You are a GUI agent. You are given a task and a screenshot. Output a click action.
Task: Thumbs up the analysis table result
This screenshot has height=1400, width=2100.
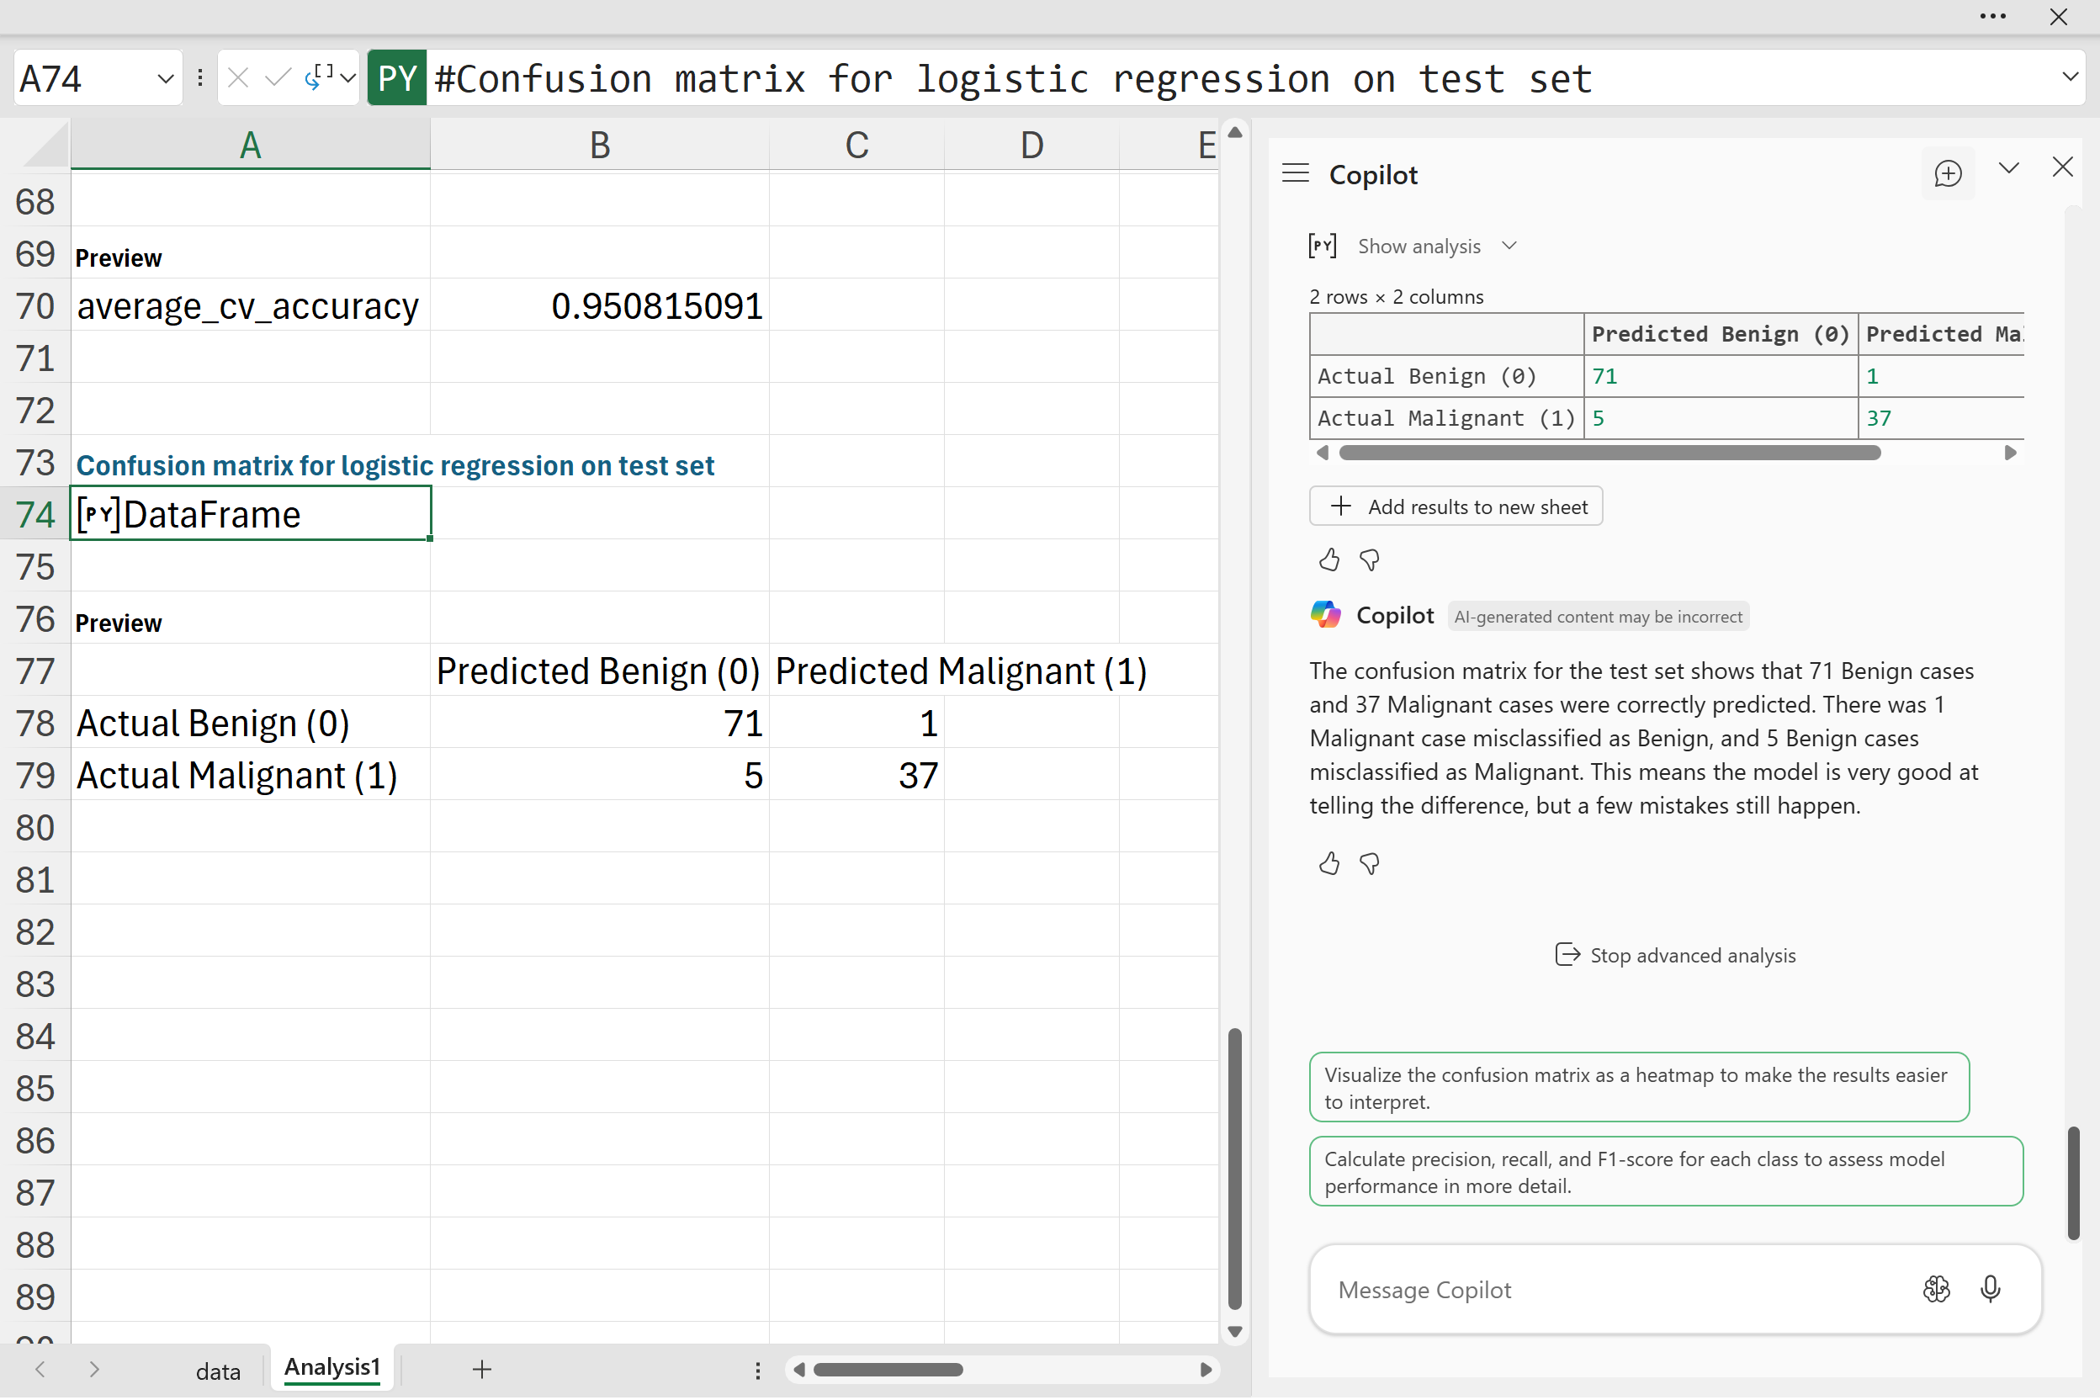[x=1328, y=559]
